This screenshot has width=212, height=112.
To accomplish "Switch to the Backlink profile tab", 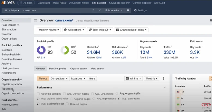I will point(57,69).
